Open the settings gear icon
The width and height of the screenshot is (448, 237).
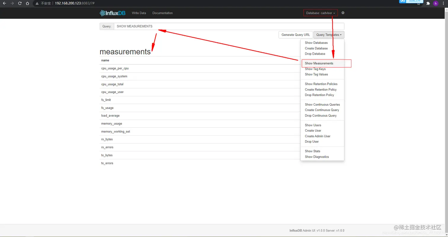[343, 13]
